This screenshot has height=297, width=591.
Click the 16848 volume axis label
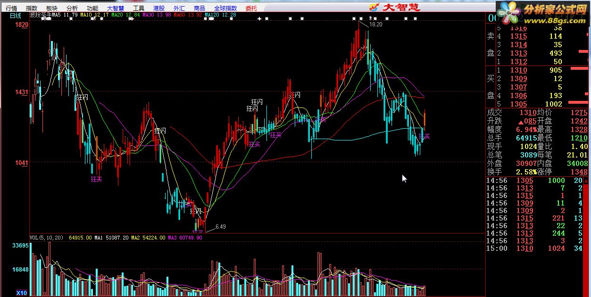(x=21, y=270)
